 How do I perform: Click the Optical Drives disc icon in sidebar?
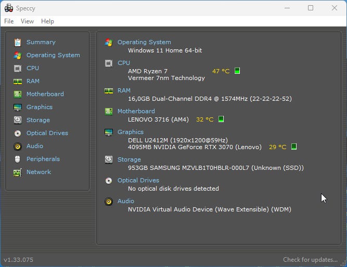pyautogui.click(x=18, y=133)
